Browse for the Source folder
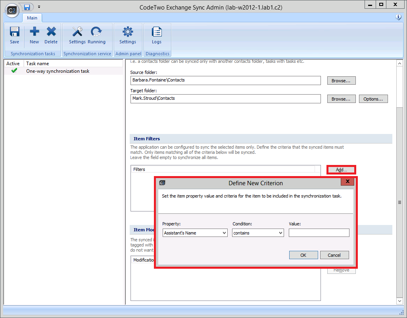 (341, 81)
